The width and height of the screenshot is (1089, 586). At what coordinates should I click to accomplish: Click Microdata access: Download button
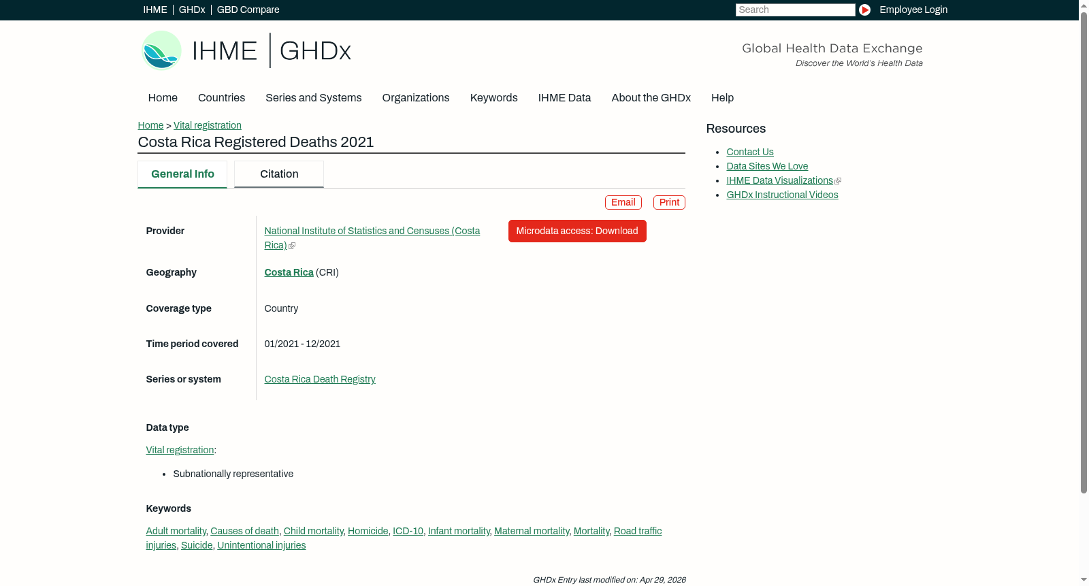click(x=577, y=231)
